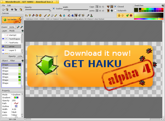The image size is (165, 121).
Task: Select the painter's palette gradient tool
Action: [x=40, y=16]
